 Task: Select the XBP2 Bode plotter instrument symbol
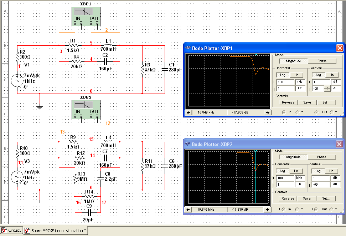click(86, 110)
